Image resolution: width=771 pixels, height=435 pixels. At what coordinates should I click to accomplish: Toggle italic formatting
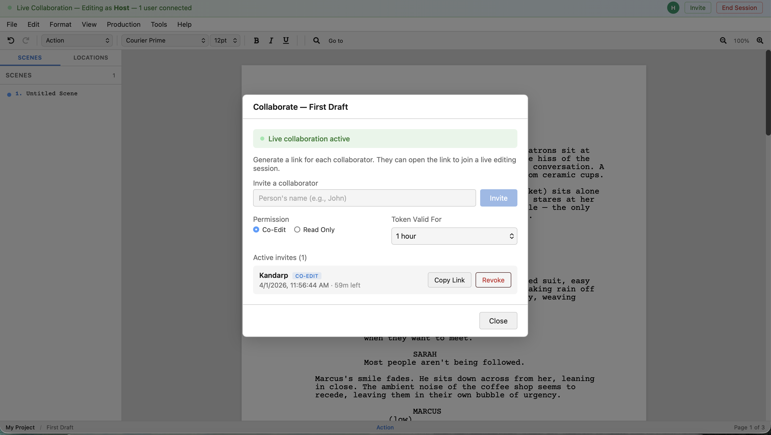click(x=271, y=40)
